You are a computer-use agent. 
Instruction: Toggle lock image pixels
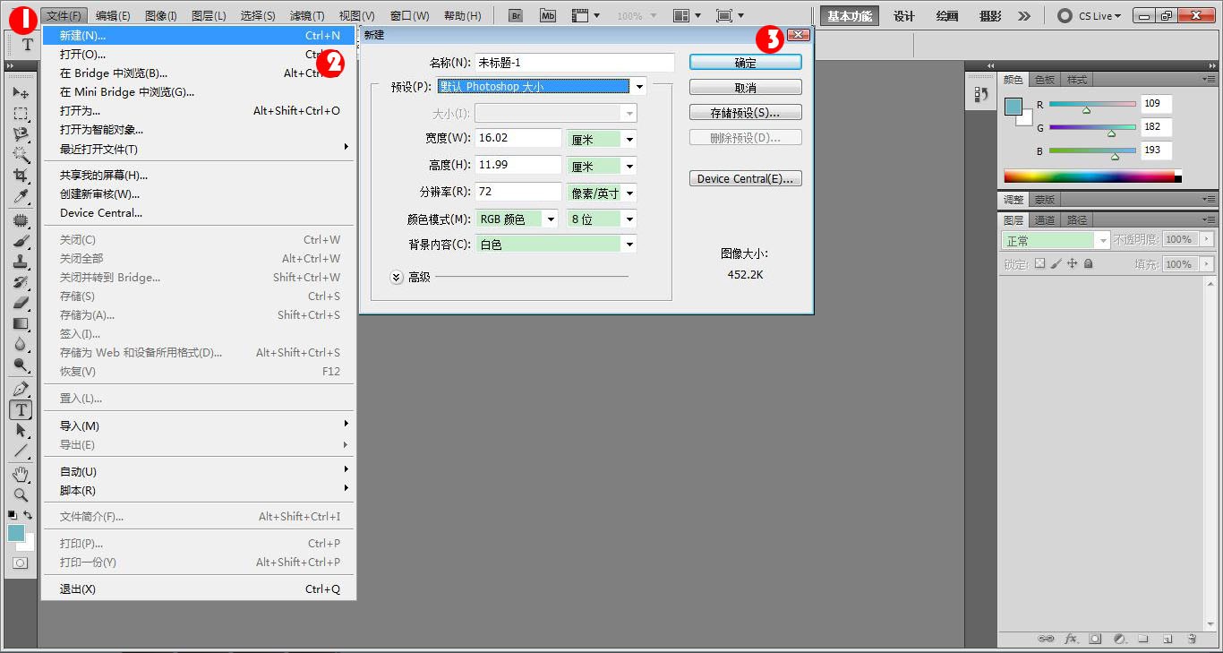[1056, 264]
